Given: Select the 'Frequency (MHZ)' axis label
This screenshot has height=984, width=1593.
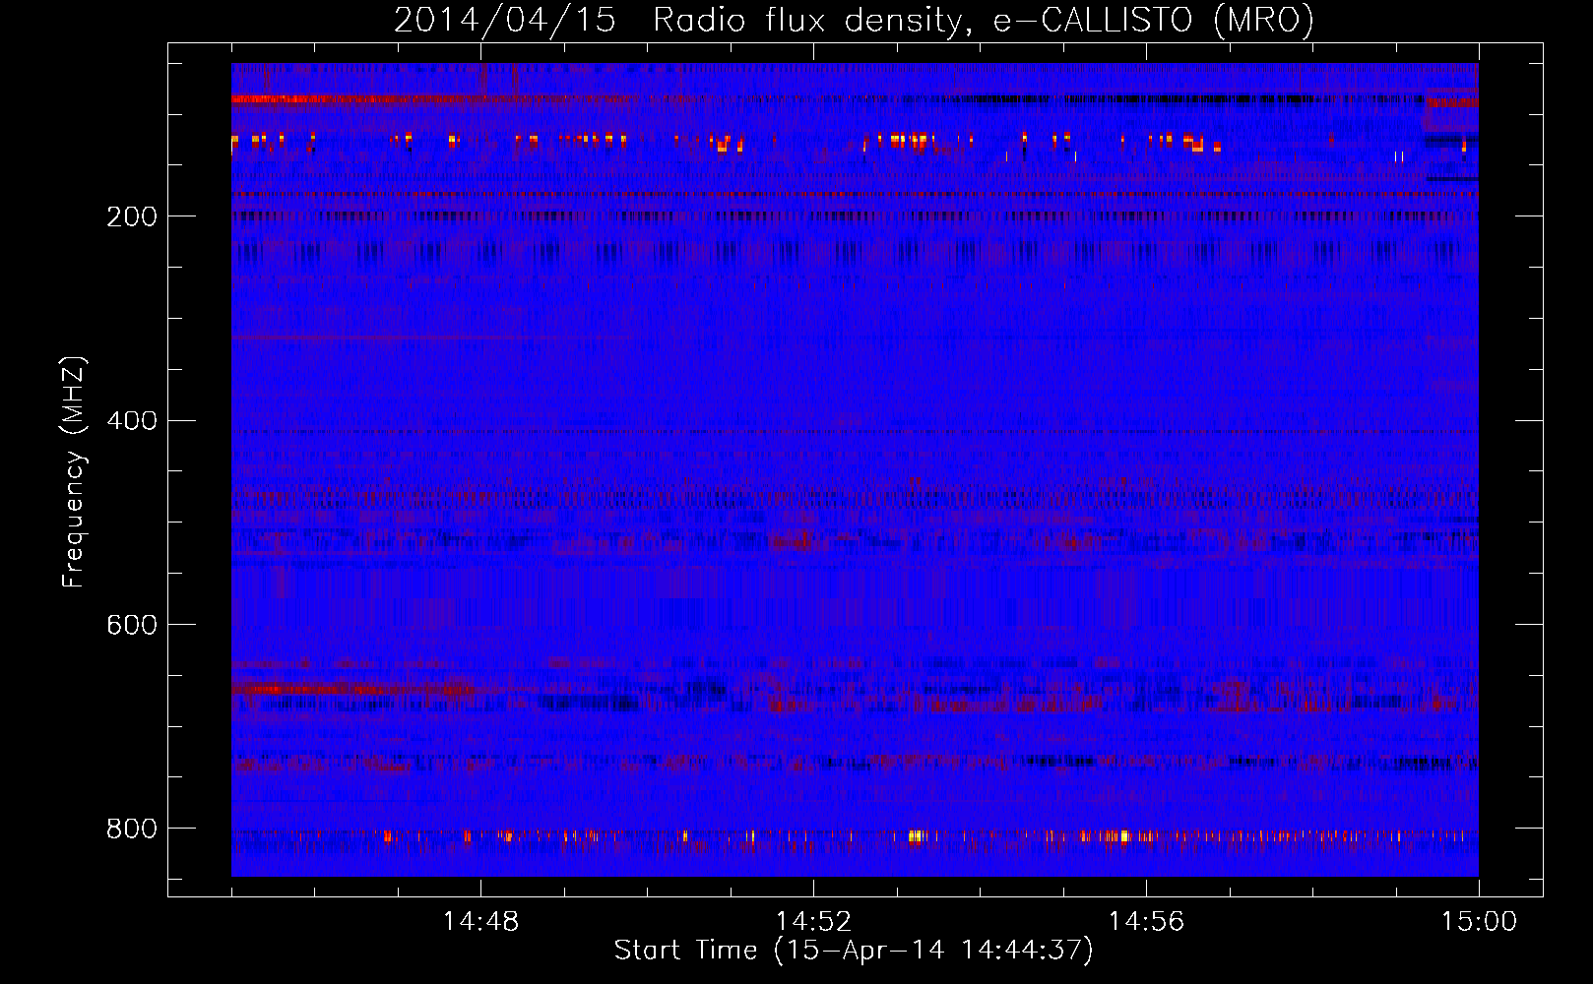Looking at the screenshot, I should [x=74, y=471].
